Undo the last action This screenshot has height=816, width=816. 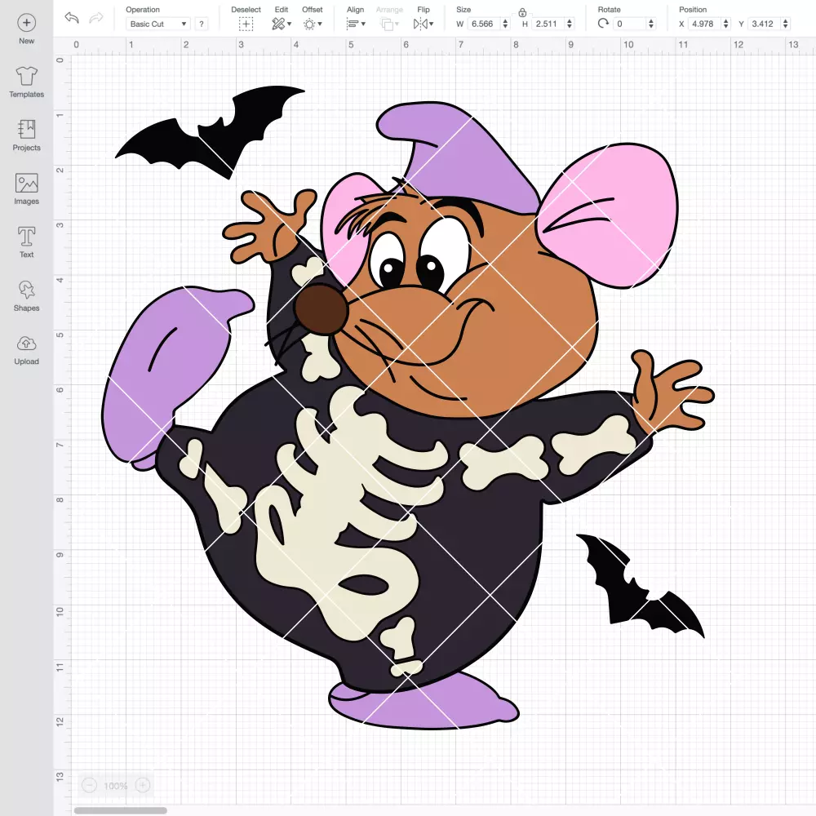[72, 18]
